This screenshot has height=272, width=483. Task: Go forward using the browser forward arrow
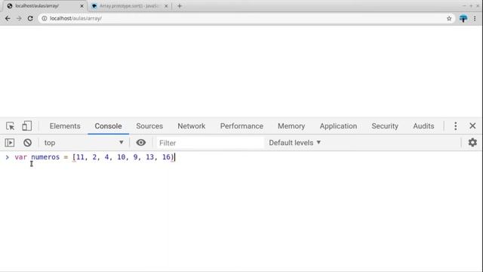point(19,18)
